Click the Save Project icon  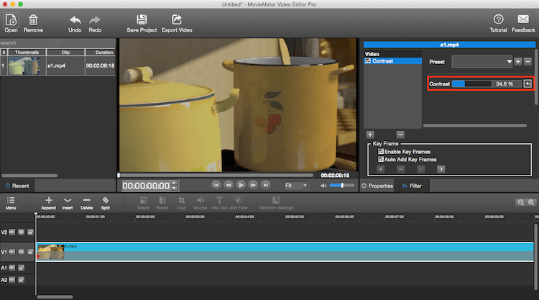click(142, 19)
